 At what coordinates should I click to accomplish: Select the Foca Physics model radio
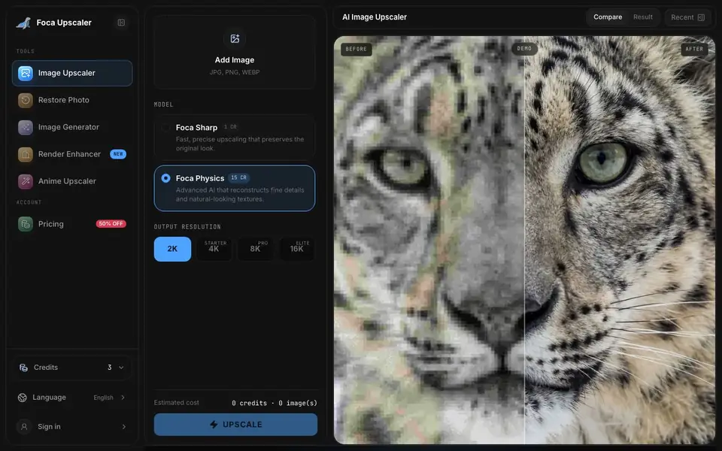click(x=165, y=178)
